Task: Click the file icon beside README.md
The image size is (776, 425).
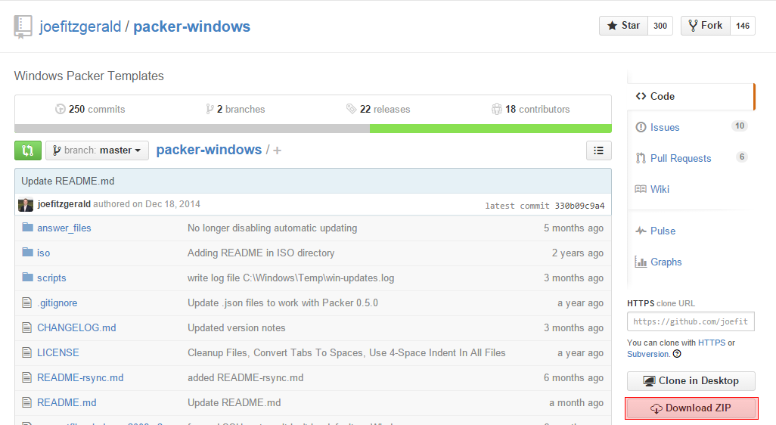Action: [x=26, y=402]
